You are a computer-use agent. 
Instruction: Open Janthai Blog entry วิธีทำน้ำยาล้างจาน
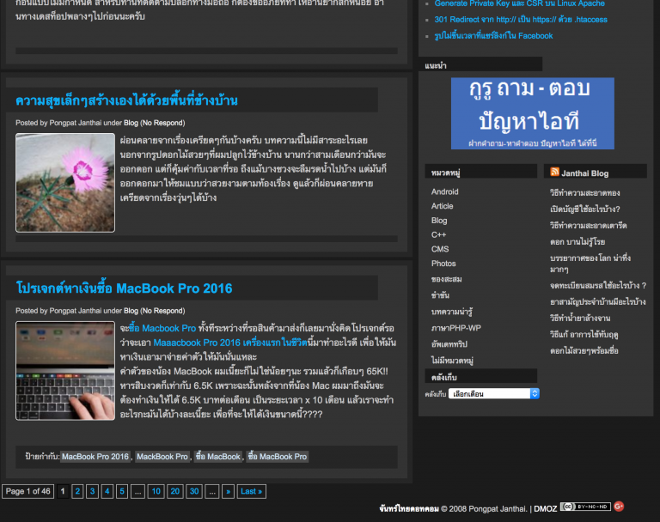[x=580, y=318]
